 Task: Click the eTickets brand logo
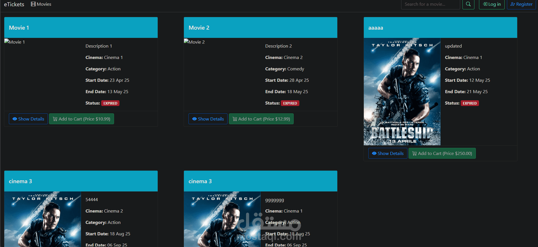(14, 4)
